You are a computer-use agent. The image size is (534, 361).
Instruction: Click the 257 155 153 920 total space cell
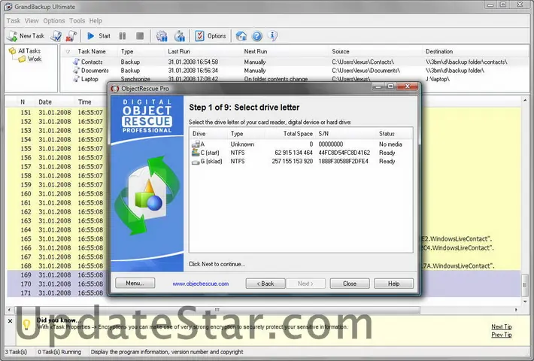(293, 162)
